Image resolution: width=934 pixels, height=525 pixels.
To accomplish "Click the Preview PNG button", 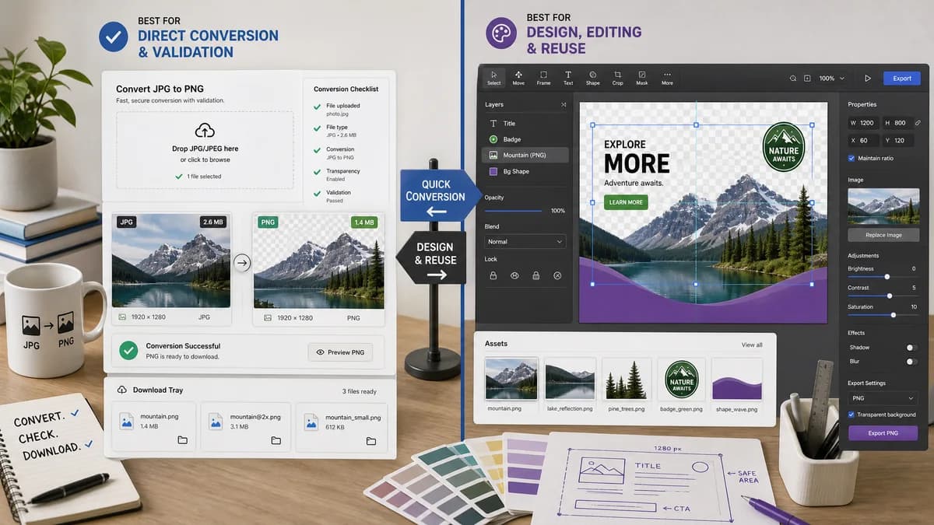I will pyautogui.click(x=340, y=352).
